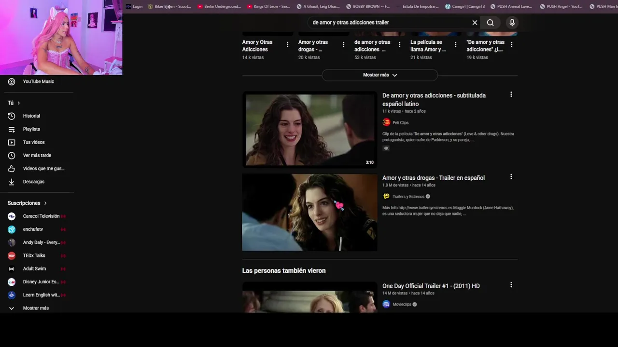This screenshot has height=347, width=618.
Task: Open the Berlin Underground bookmark
Action: coord(219,6)
